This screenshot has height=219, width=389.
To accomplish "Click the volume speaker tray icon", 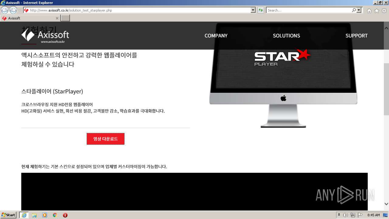I will (x=346, y=215).
